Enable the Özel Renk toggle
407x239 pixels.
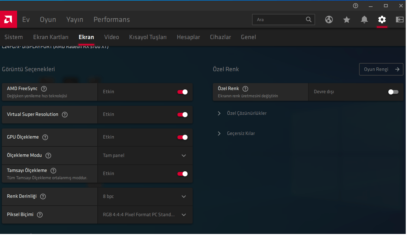[393, 92]
